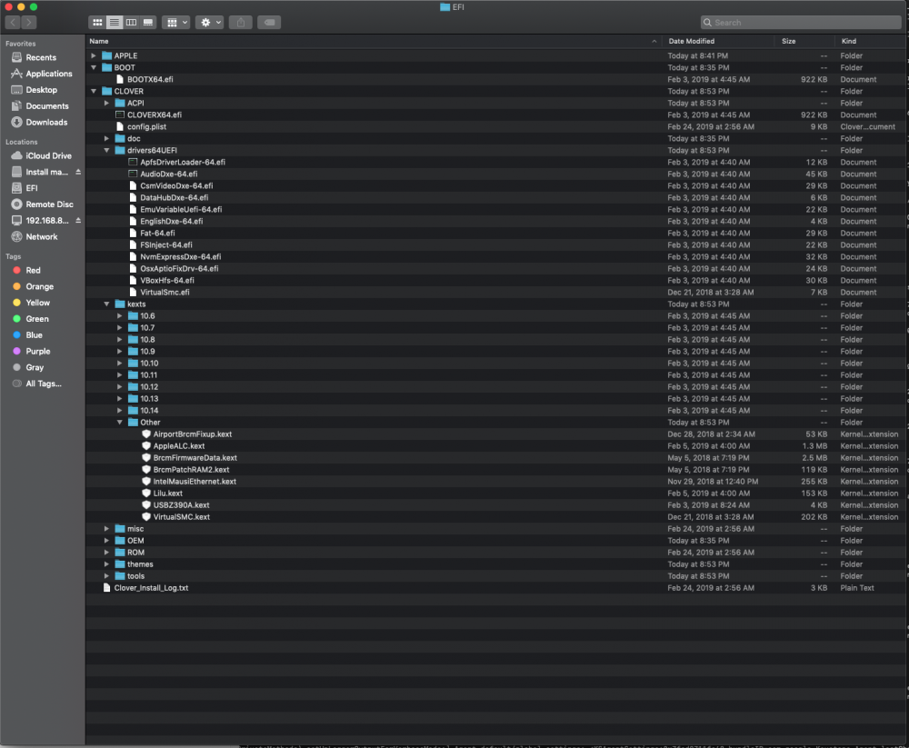Open the group-by arrangement dropdown
This screenshot has width=909, height=748.
point(175,23)
